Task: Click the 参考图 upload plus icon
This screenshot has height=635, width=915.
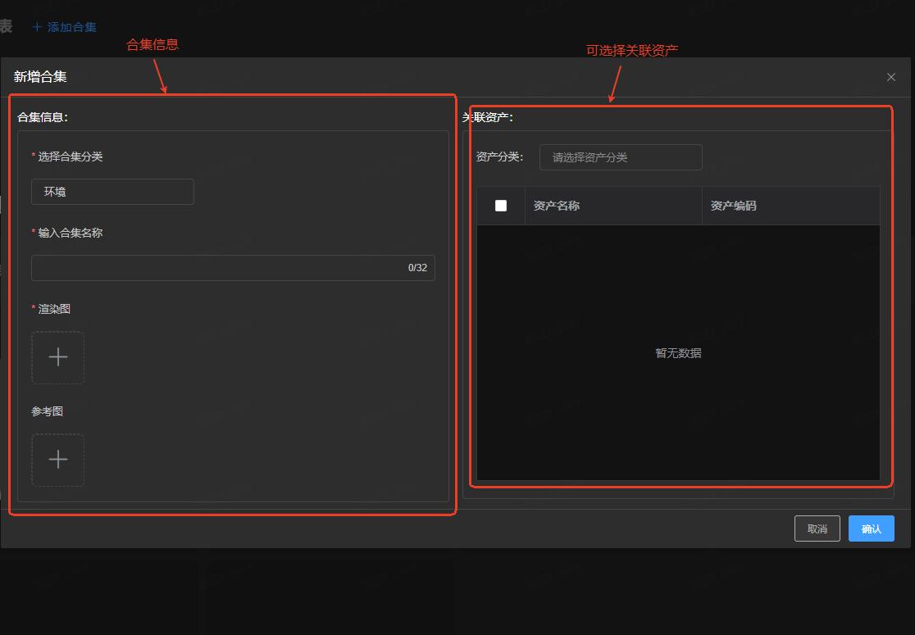Action: pyautogui.click(x=57, y=460)
